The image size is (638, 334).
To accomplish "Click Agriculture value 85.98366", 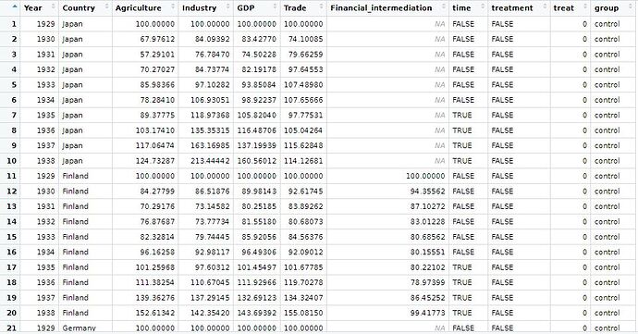I will [x=157, y=85].
